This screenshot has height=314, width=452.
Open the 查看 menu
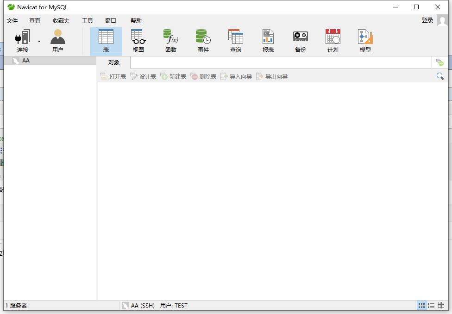[x=35, y=21]
